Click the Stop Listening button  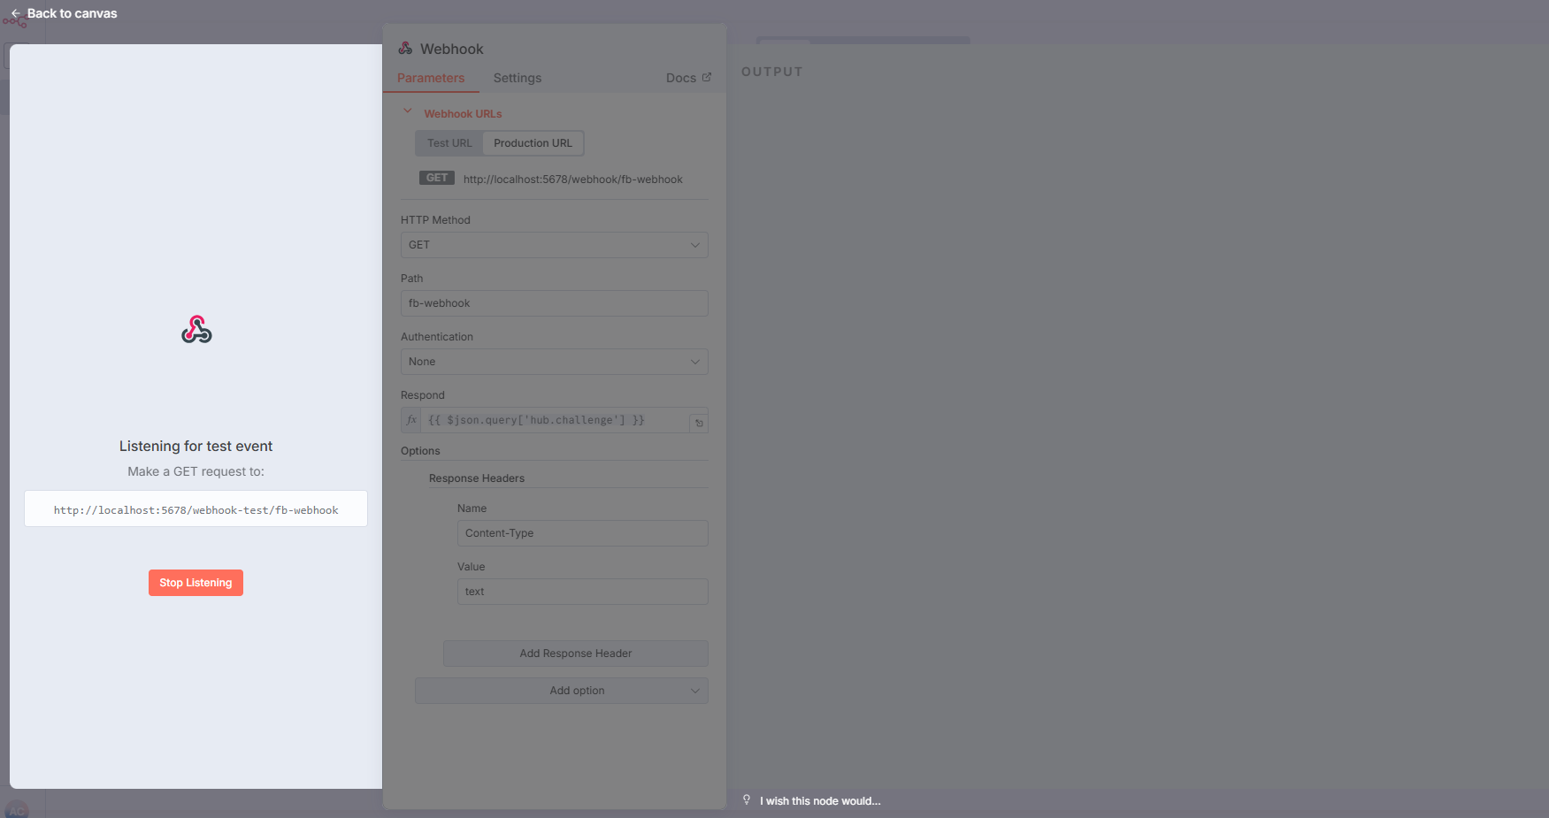(x=196, y=583)
